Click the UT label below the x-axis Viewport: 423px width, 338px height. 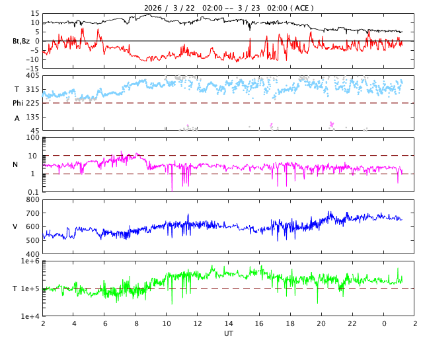coord(229,333)
